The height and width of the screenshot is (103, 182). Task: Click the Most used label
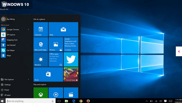pyautogui.click(x=5, y=25)
